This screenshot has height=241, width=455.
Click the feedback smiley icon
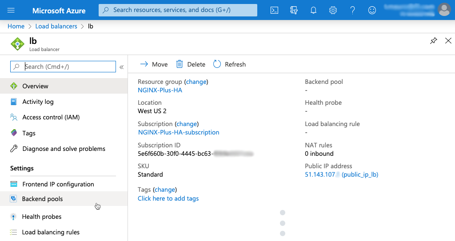(372, 10)
